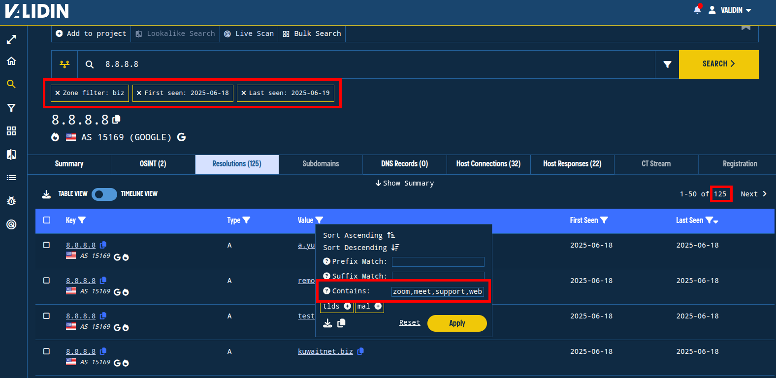
Task: Click the Reset link
Action: (410, 323)
